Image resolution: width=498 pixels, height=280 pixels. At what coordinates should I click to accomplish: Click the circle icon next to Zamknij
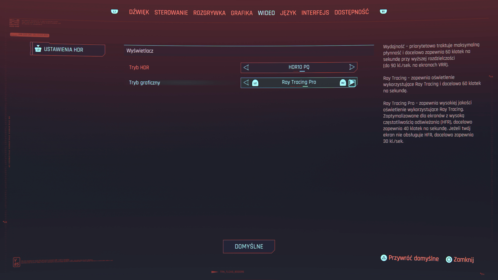click(x=449, y=260)
